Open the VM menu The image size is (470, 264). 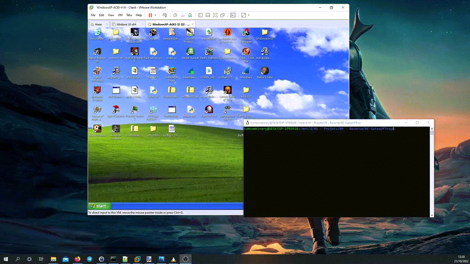click(120, 15)
